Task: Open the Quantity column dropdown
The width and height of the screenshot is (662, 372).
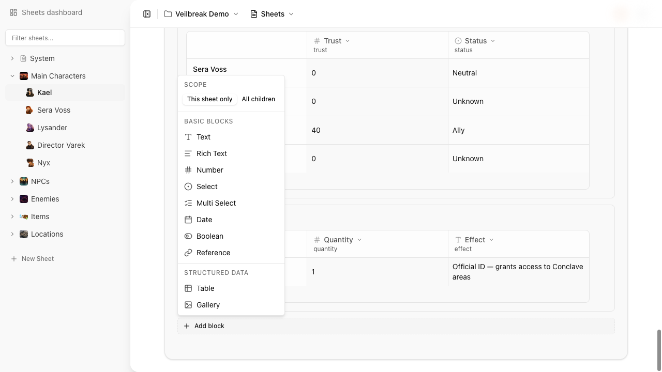Action: (359, 240)
